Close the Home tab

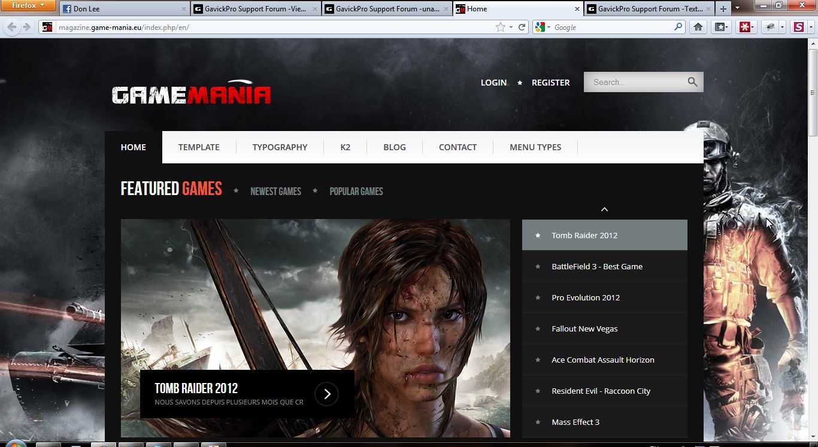click(x=577, y=9)
